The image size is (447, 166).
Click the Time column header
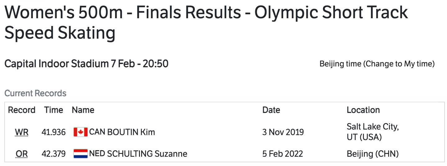coord(53,110)
